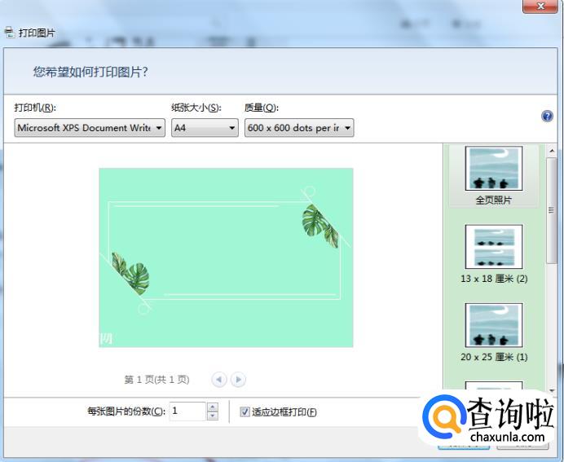Screen dimensions: 564x462
Task: Increase the number of copies
Action: point(213,407)
